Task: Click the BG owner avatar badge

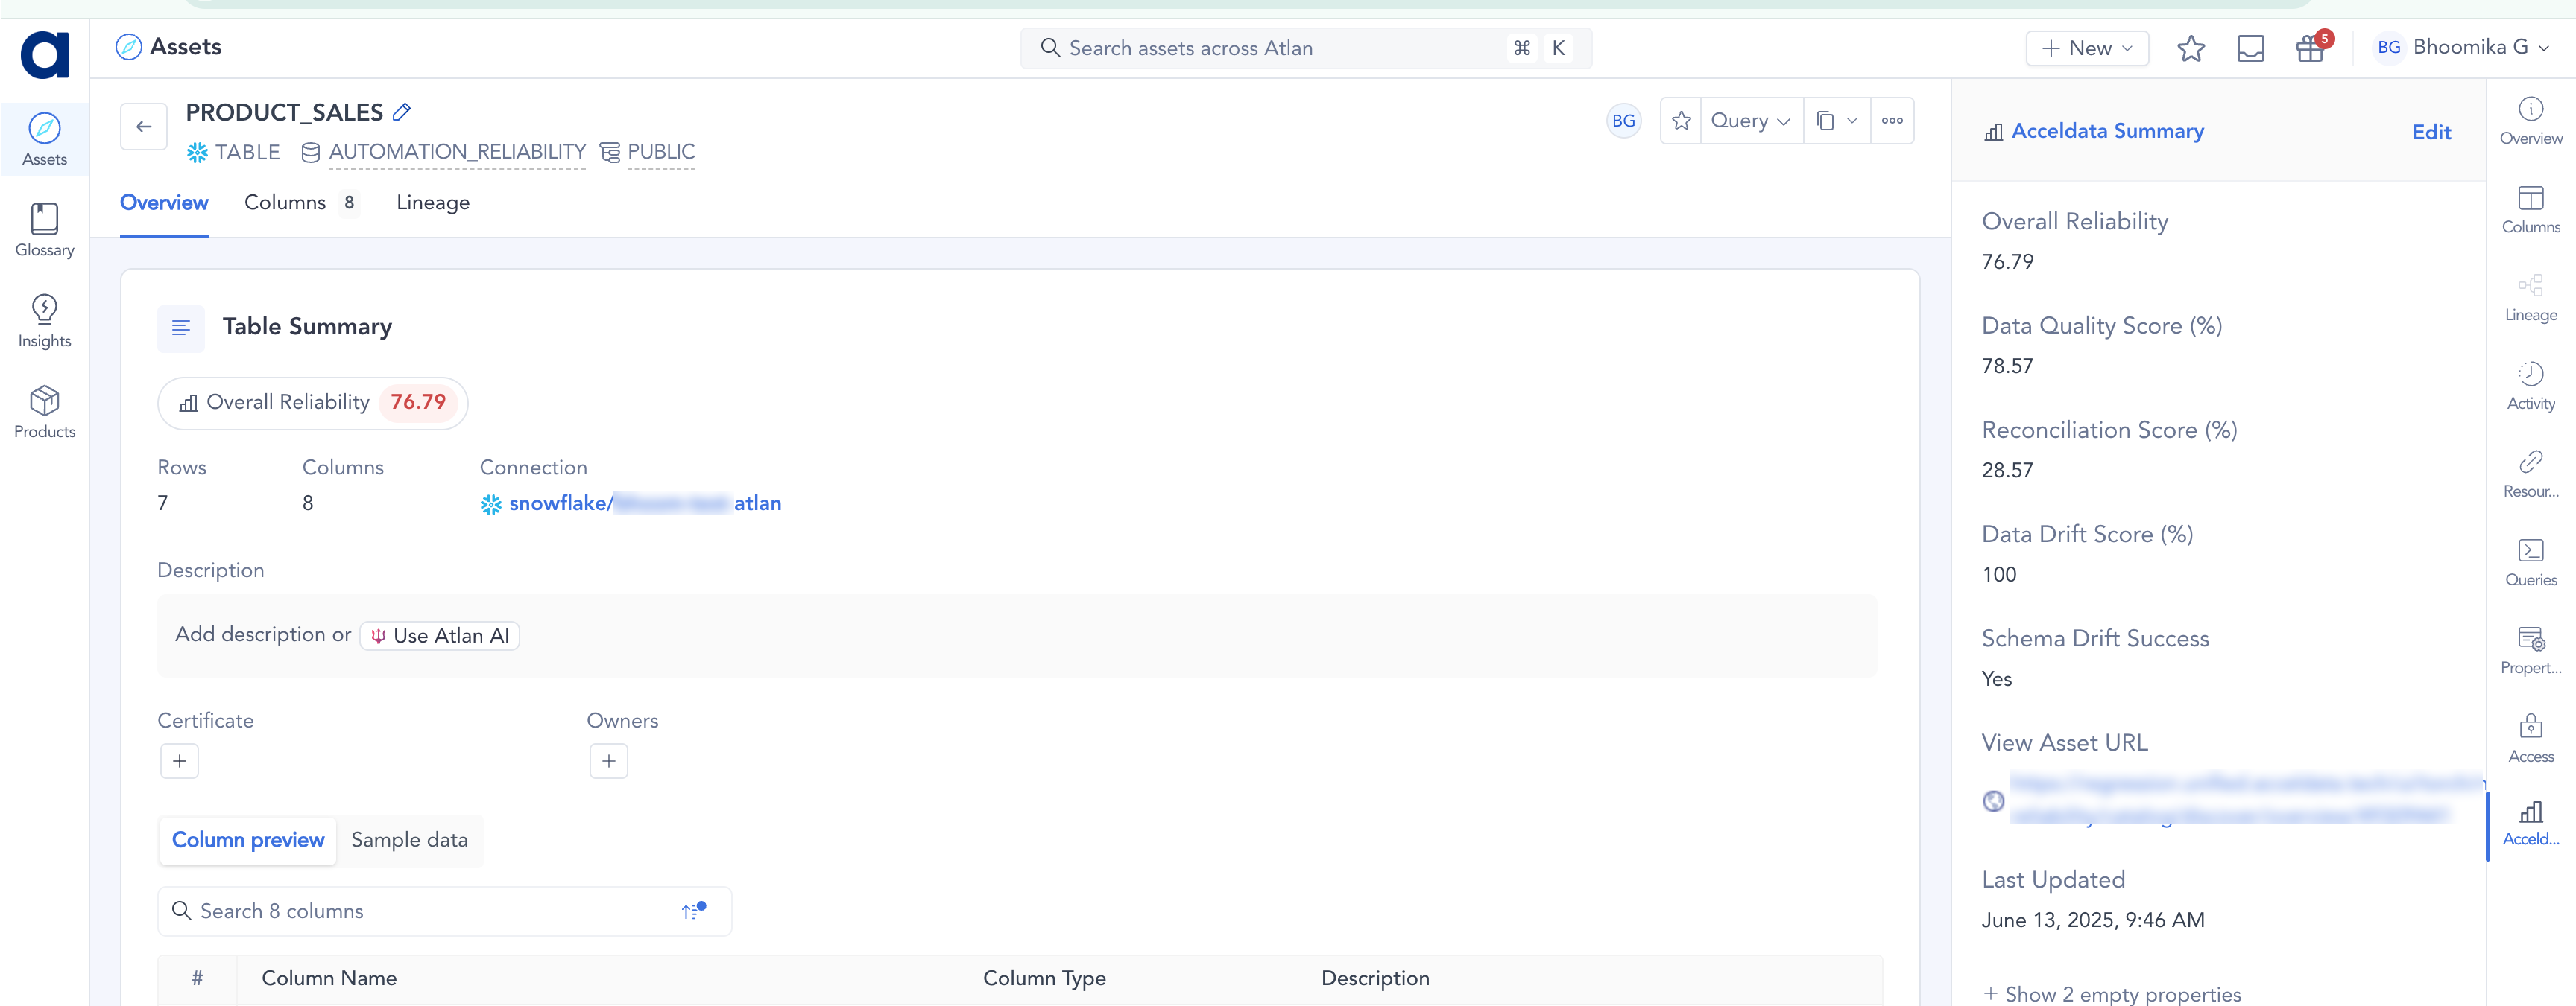Action: [1623, 121]
